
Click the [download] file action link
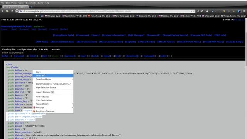[x=132, y=56]
